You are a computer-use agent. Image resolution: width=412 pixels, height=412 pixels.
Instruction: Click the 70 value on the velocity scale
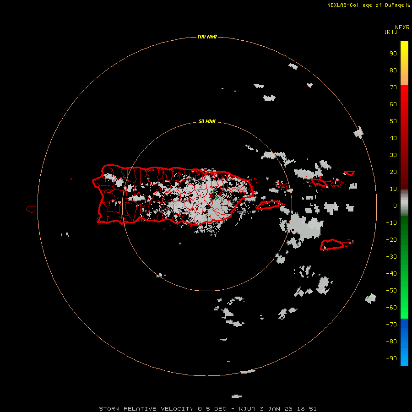(x=393, y=87)
